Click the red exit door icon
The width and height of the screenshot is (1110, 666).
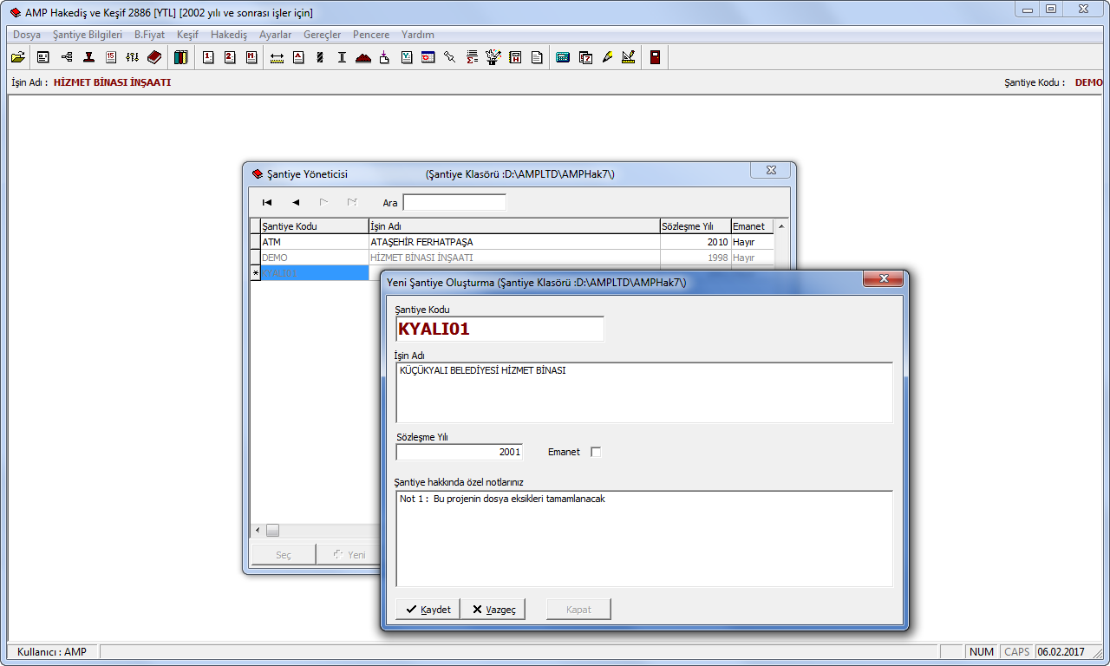click(x=655, y=57)
